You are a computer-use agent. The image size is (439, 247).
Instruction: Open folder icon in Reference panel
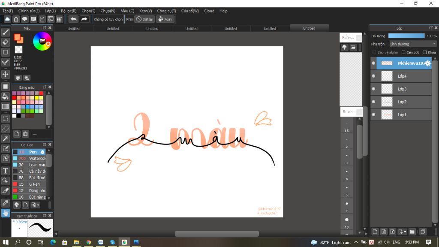click(353, 47)
